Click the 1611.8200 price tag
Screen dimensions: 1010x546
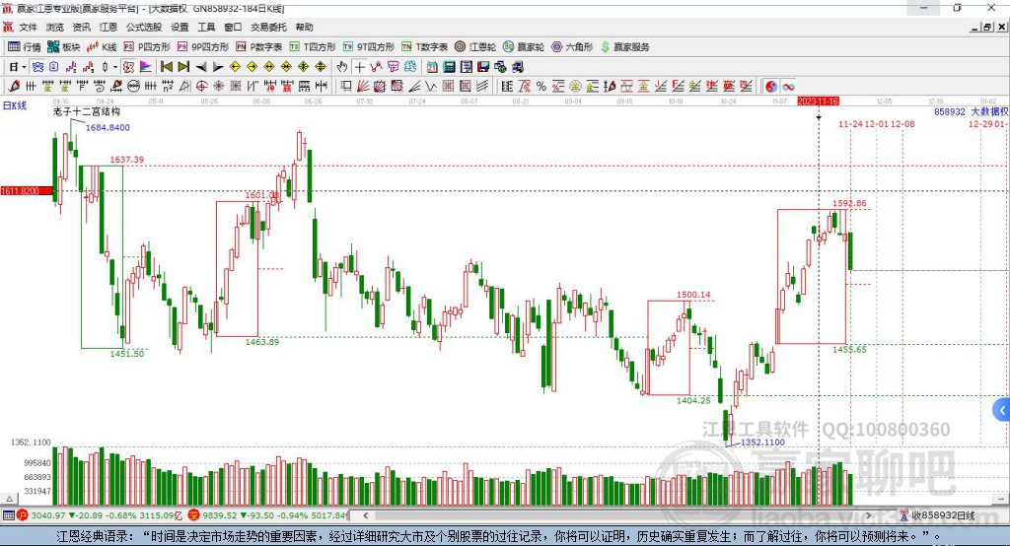coord(26,190)
